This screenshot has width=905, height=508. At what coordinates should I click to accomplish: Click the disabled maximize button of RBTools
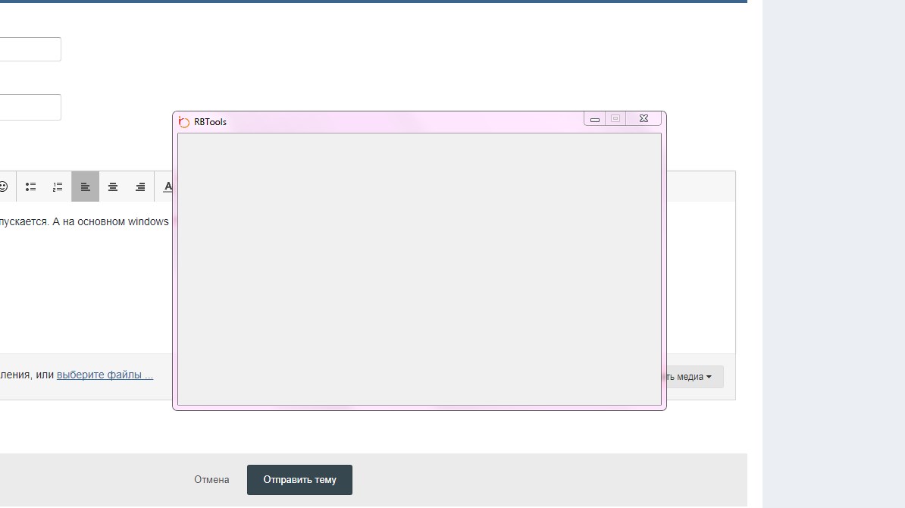click(615, 118)
